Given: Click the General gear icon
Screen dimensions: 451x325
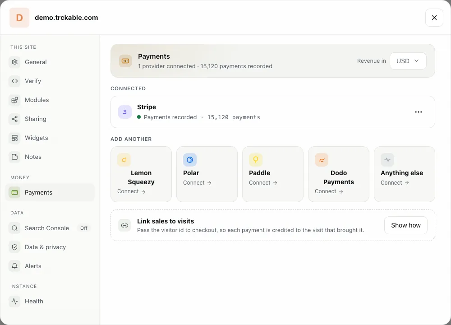Looking at the screenshot, I should [15, 62].
